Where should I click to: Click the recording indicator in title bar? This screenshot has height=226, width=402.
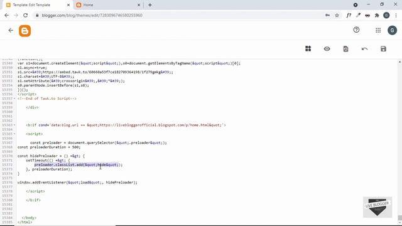point(356,5)
